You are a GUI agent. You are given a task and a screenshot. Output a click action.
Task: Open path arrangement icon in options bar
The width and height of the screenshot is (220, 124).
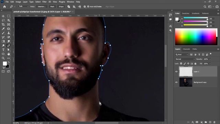tap(79, 7)
